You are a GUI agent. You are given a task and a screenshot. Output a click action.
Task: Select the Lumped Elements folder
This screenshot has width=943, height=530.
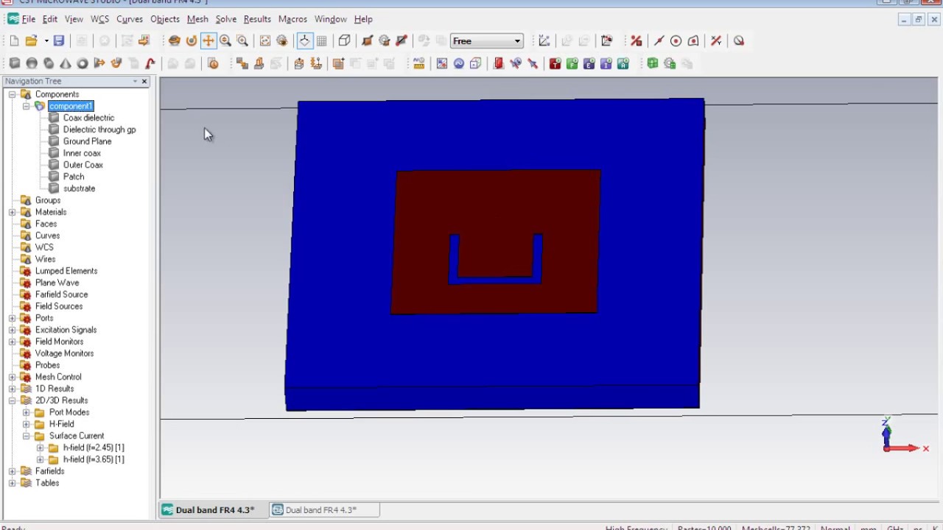coord(66,271)
